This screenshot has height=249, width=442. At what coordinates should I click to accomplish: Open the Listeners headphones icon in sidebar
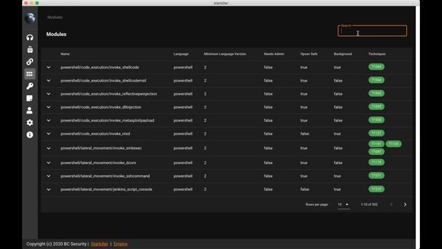30,37
